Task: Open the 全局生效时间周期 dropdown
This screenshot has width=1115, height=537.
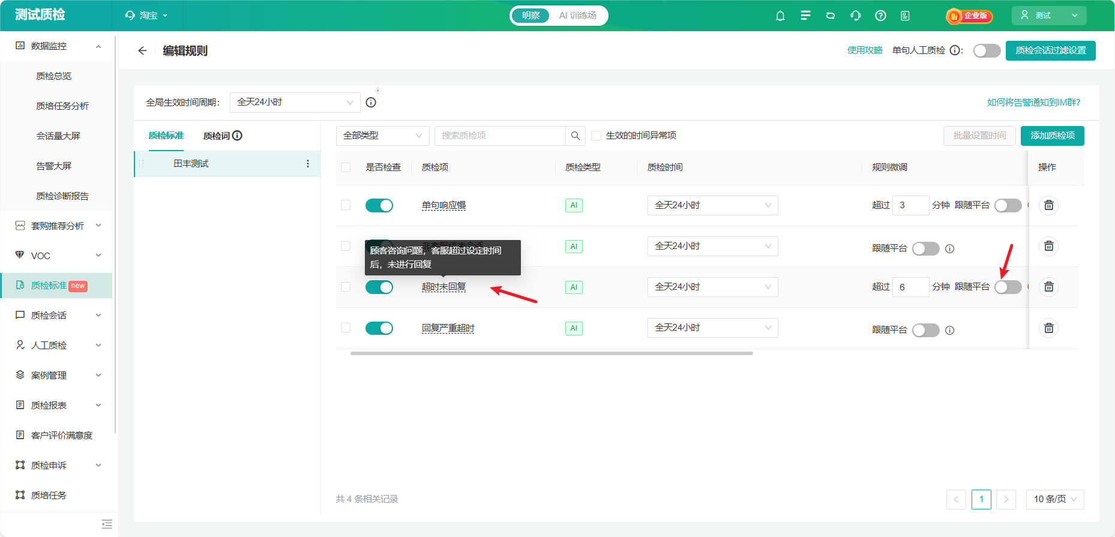Action: [295, 103]
